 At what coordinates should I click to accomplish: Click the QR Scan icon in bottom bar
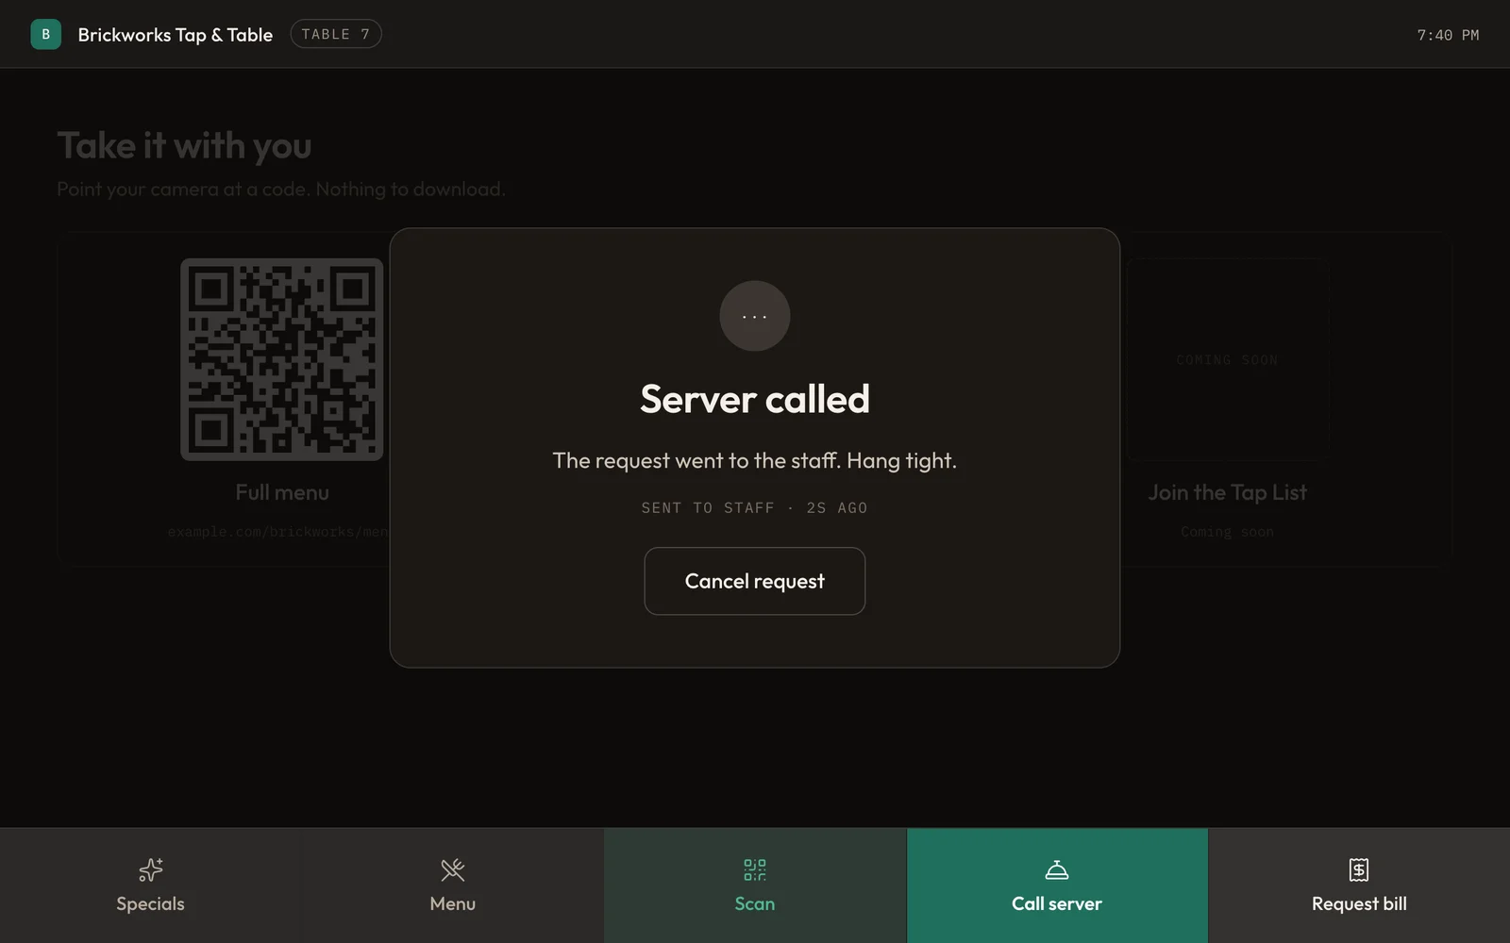[x=755, y=869]
